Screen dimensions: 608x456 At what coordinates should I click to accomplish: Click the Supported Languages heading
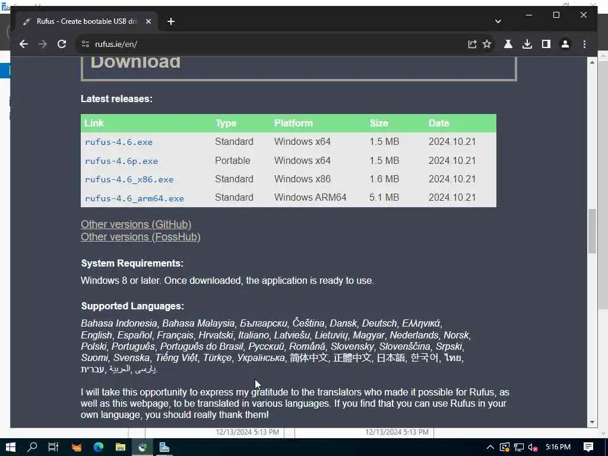[x=132, y=306]
